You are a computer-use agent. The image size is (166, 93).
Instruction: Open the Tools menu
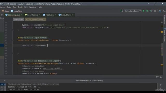coord(20,7)
